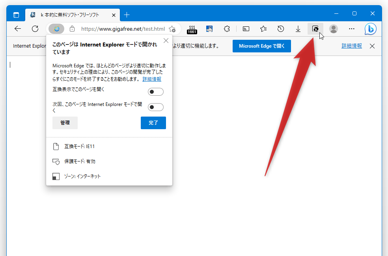Viewport: 388px width, 256px height.
Task: Select the gigafree tab titled k 本的に無料ソフト
Action: pyautogui.click(x=73, y=15)
